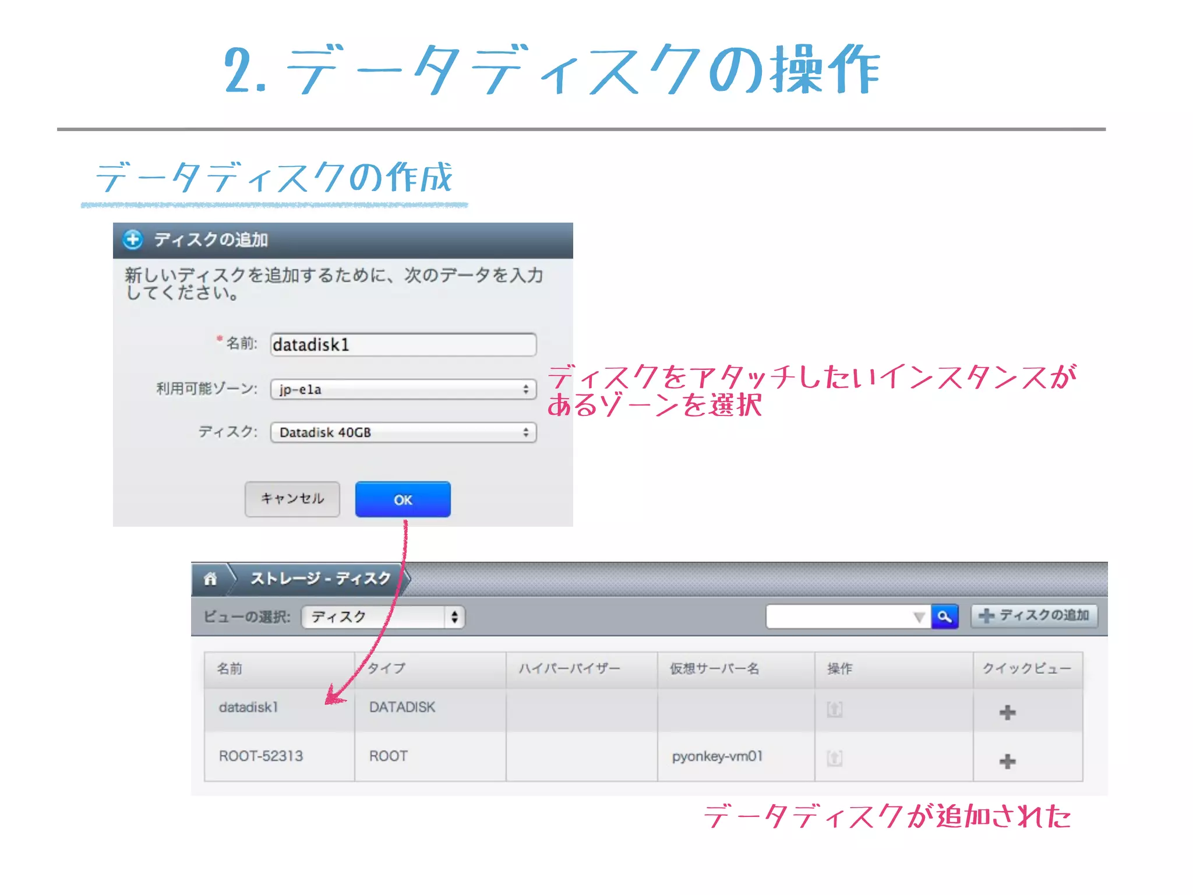
Task: Open quick view plus for datadisk1 row
Action: click(1007, 712)
